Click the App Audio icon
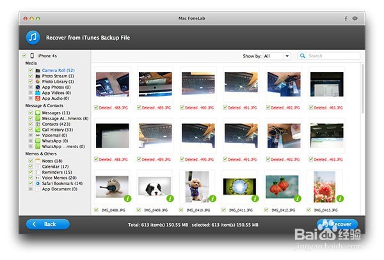This screenshot has width=384, height=260. point(38,98)
